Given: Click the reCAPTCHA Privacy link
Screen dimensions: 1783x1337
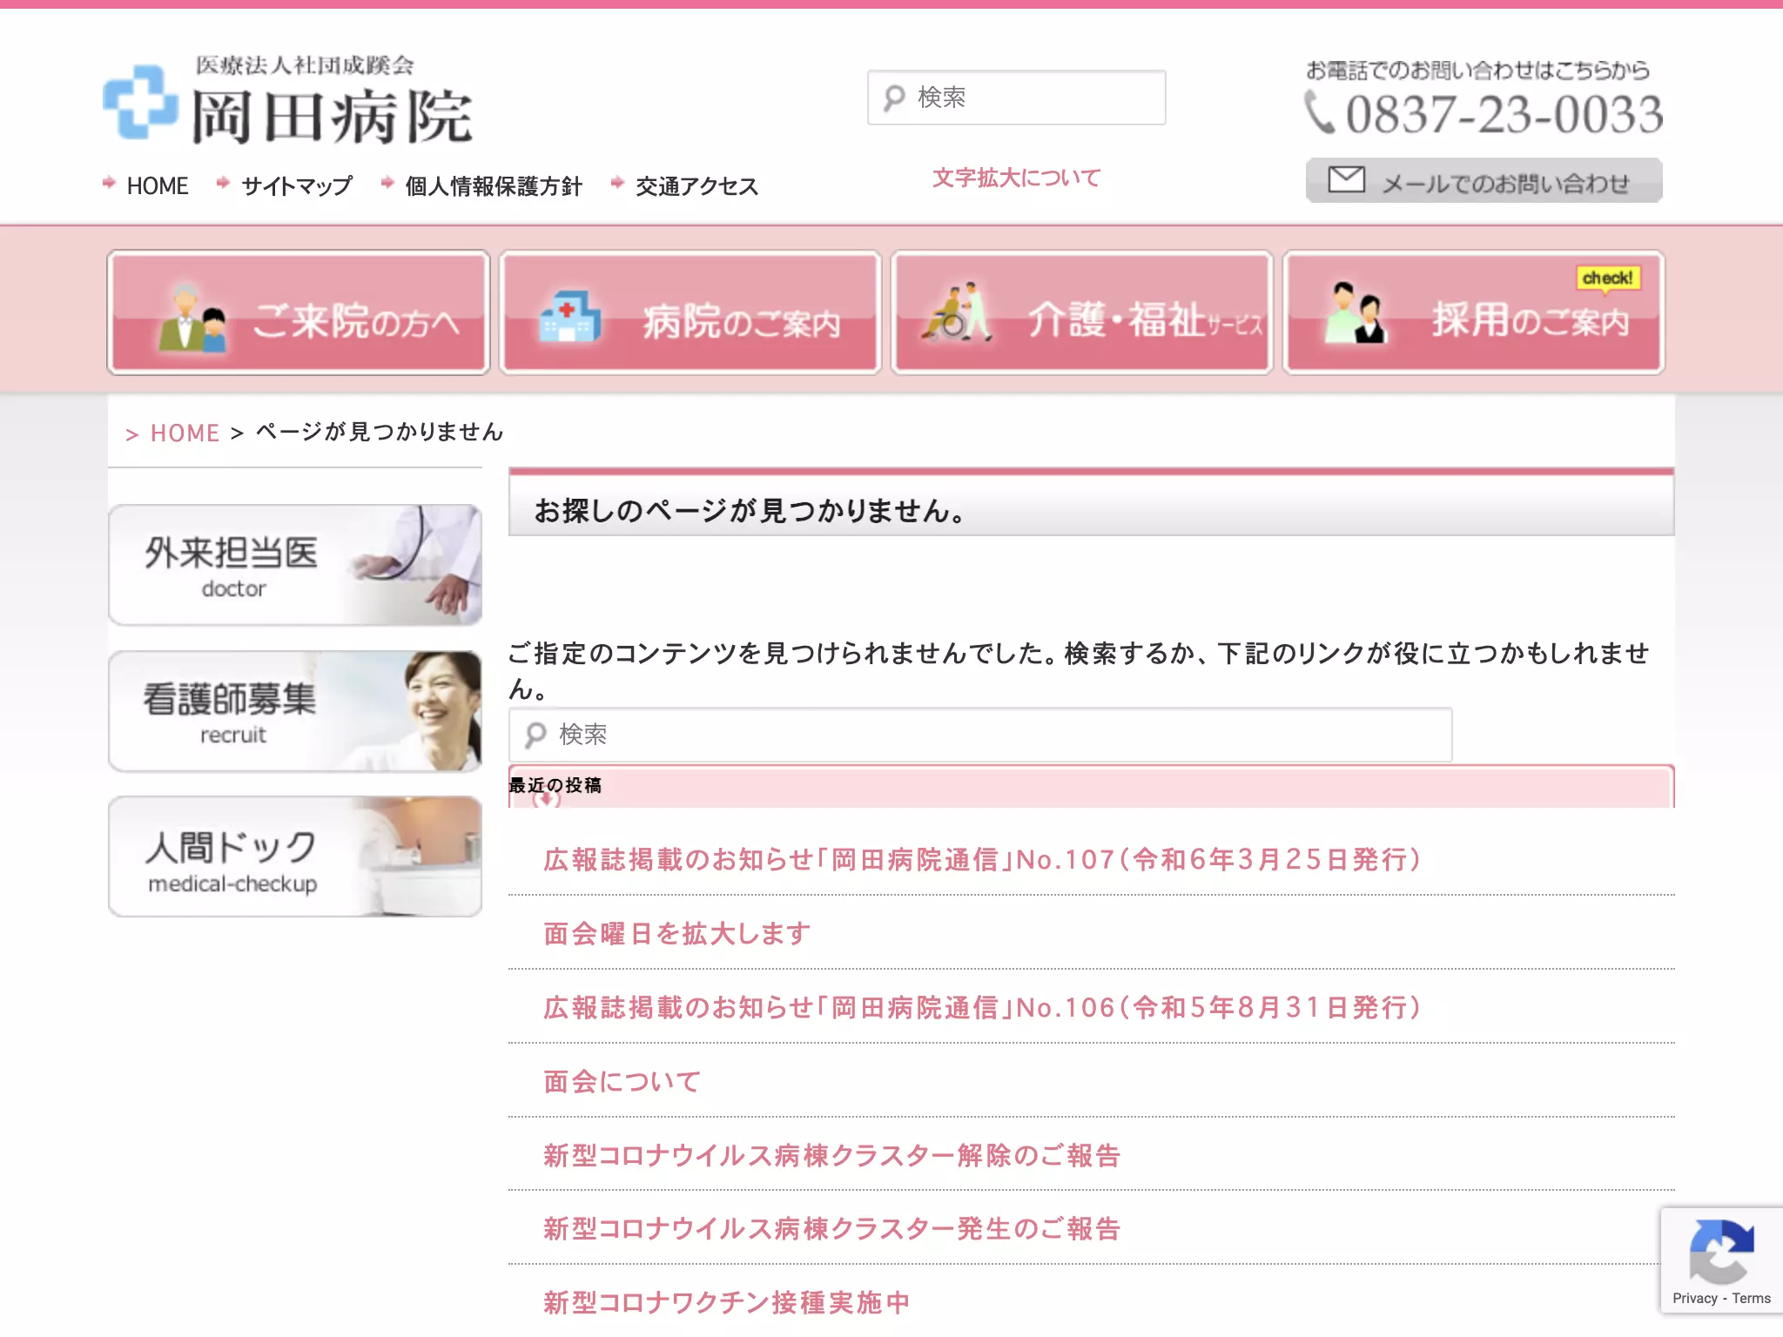Looking at the screenshot, I should click(x=1694, y=1299).
